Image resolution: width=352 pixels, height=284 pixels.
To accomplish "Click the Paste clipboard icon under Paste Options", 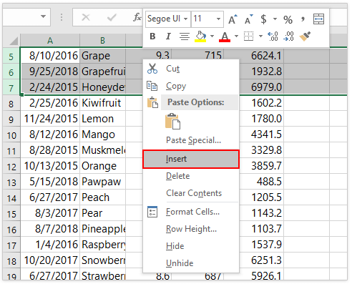I will (172, 122).
